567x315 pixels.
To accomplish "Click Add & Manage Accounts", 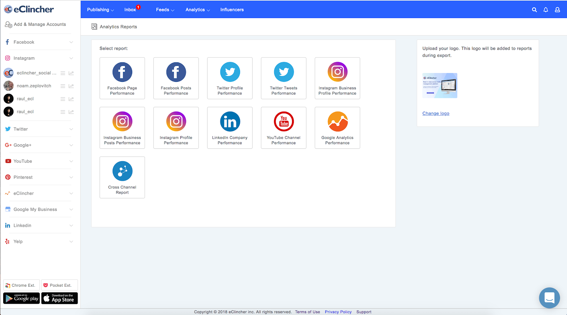I will click(x=35, y=24).
